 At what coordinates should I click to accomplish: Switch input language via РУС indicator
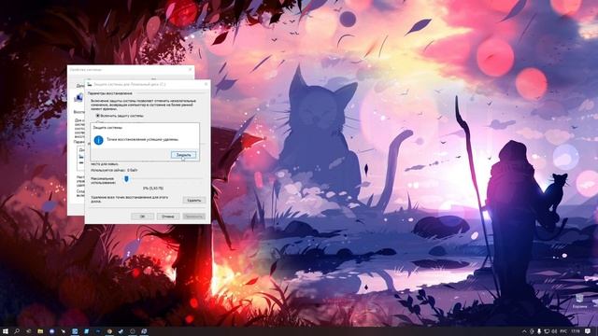(x=563, y=331)
